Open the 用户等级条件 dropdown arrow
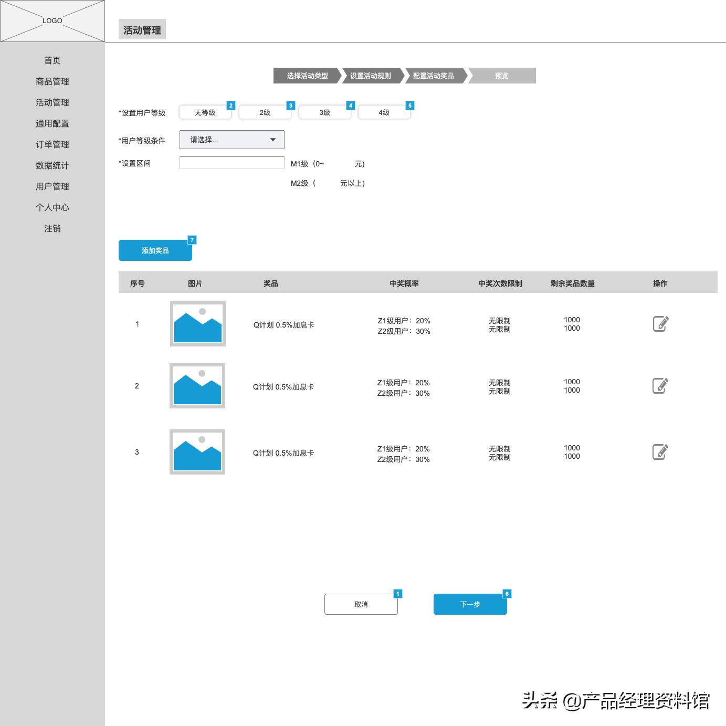 click(x=272, y=139)
